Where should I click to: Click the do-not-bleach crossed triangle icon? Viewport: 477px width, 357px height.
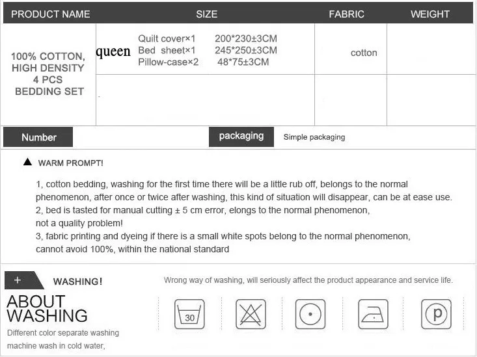click(251, 314)
